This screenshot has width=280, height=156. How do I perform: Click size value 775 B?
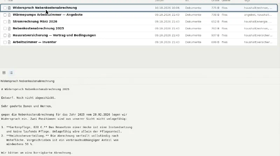point(215,8)
